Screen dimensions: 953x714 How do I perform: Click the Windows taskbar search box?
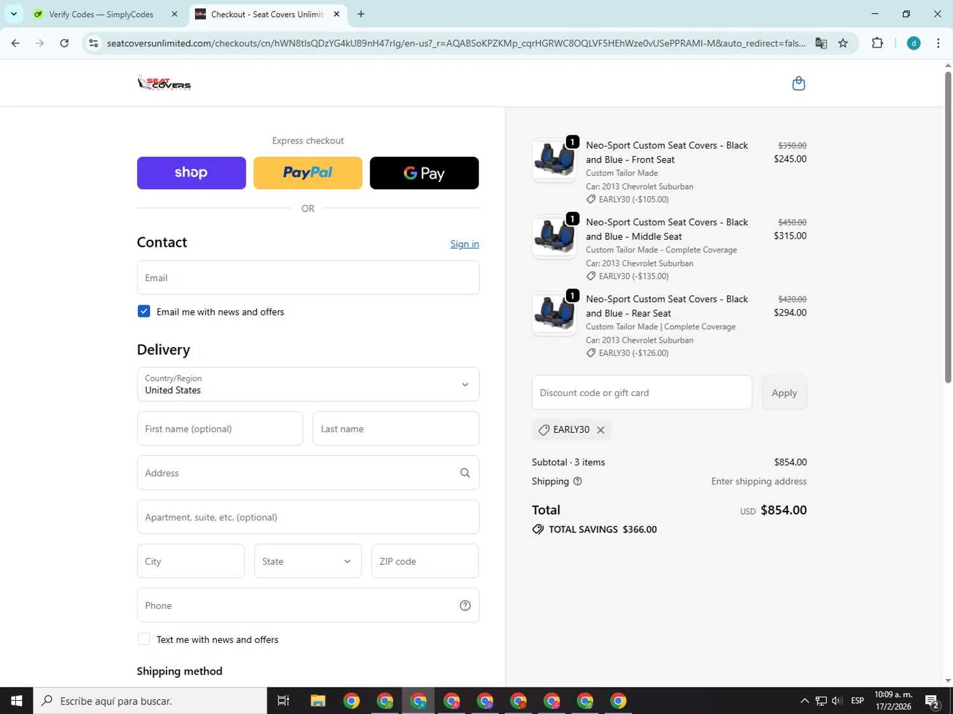tap(150, 701)
